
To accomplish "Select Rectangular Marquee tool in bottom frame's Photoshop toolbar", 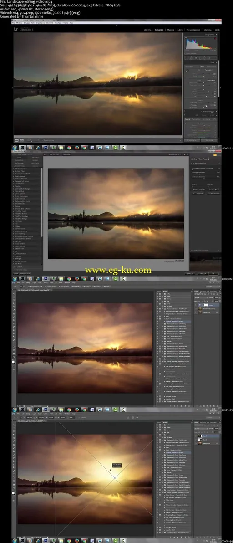I will click(x=14, y=427).
